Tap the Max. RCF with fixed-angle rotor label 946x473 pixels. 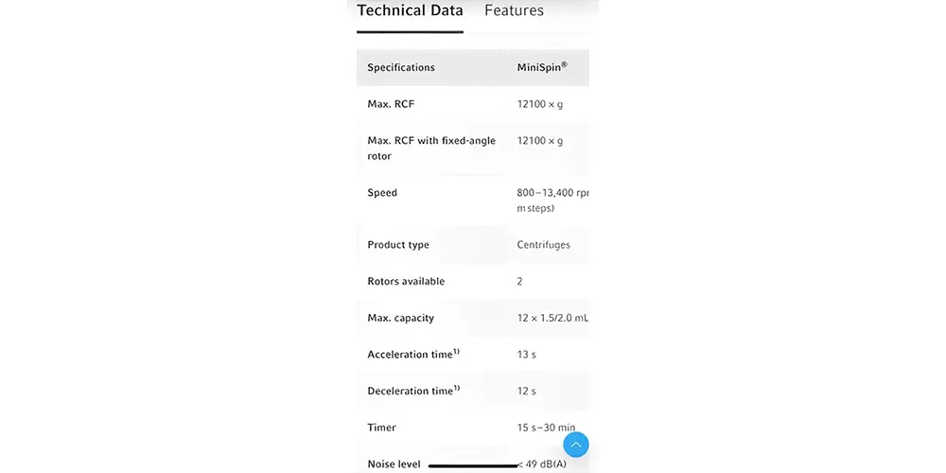click(x=431, y=149)
